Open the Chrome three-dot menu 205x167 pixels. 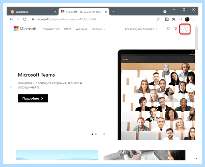194,19
